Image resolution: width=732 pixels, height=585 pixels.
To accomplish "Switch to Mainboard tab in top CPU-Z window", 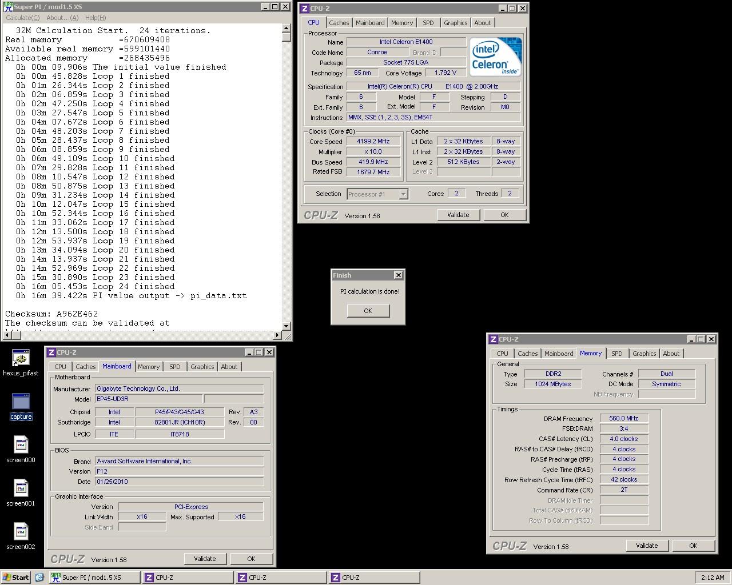I will pos(370,23).
